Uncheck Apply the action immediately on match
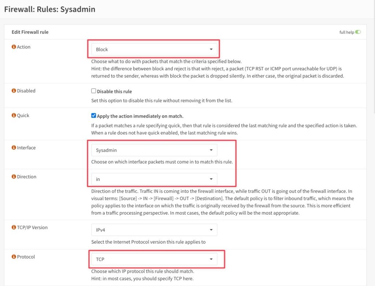This screenshot has width=375, height=286. click(x=93, y=115)
